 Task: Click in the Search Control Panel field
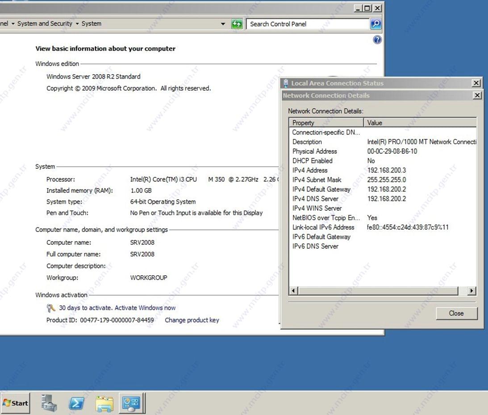click(308, 24)
